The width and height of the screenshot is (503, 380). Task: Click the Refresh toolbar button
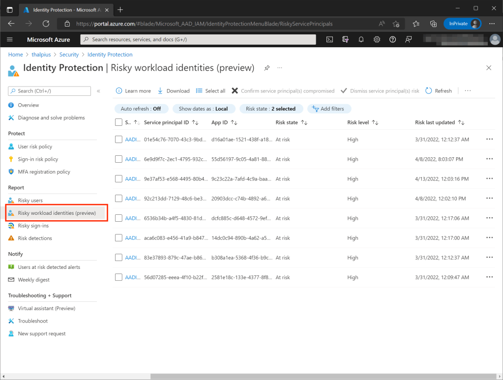[x=439, y=91]
